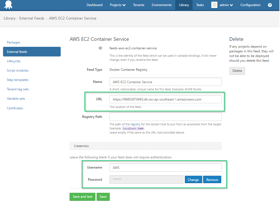The height and width of the screenshot is (206, 280).
Task: Expand the admin account dropdown arrow
Action: coord(231,5)
